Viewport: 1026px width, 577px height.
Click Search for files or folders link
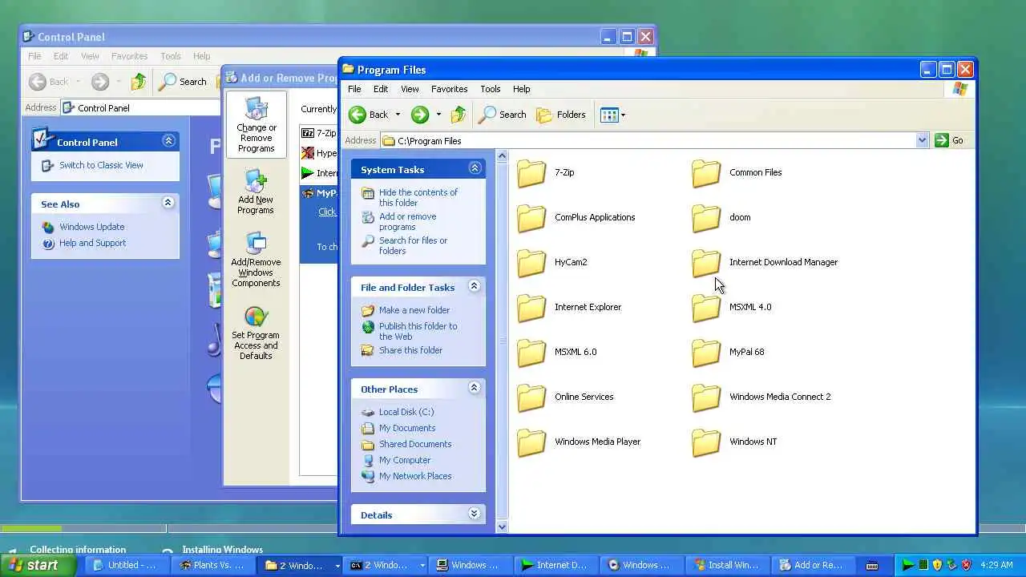pos(404,245)
